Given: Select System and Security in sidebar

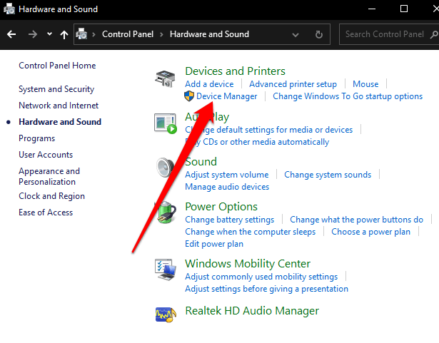Looking at the screenshot, I should point(56,89).
